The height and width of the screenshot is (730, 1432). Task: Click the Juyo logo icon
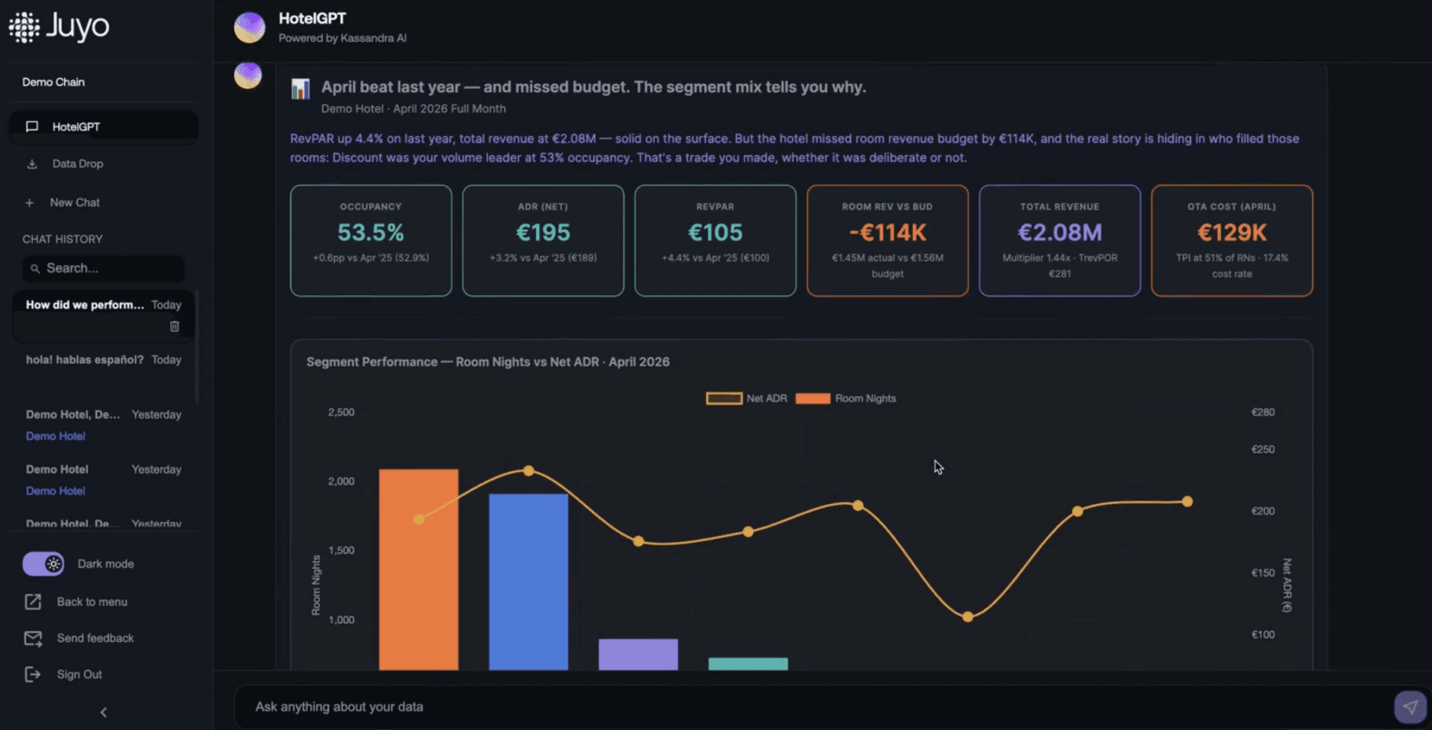point(24,27)
